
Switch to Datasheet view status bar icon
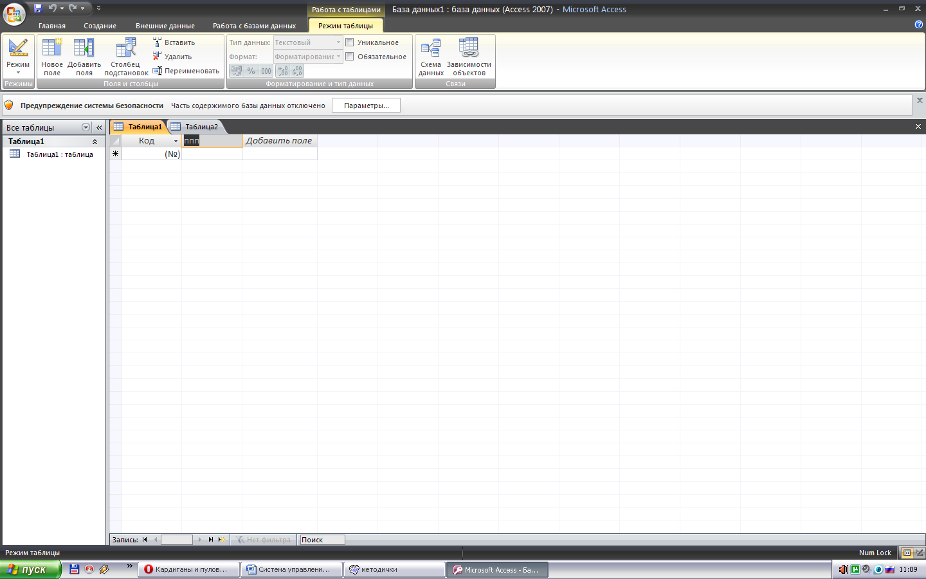pos(907,553)
